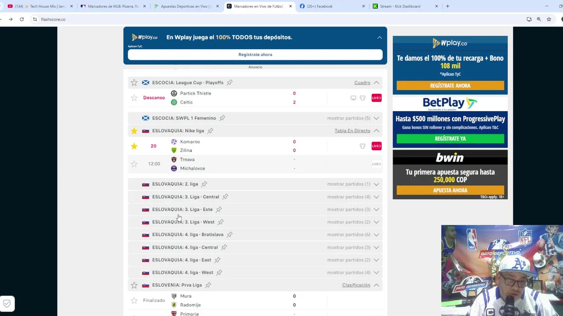Expand 4. liga East matches (2)

click(377, 260)
